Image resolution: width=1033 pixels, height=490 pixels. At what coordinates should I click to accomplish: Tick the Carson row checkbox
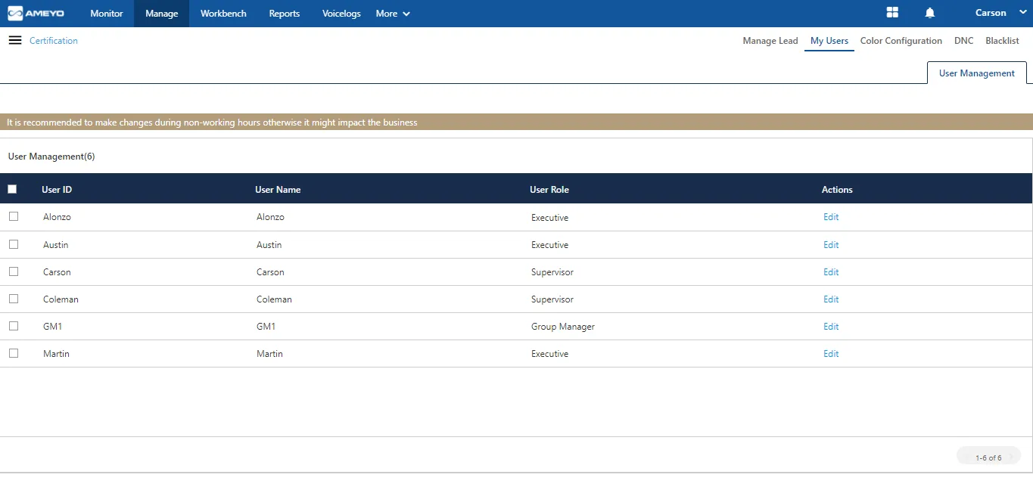pyautogui.click(x=14, y=271)
